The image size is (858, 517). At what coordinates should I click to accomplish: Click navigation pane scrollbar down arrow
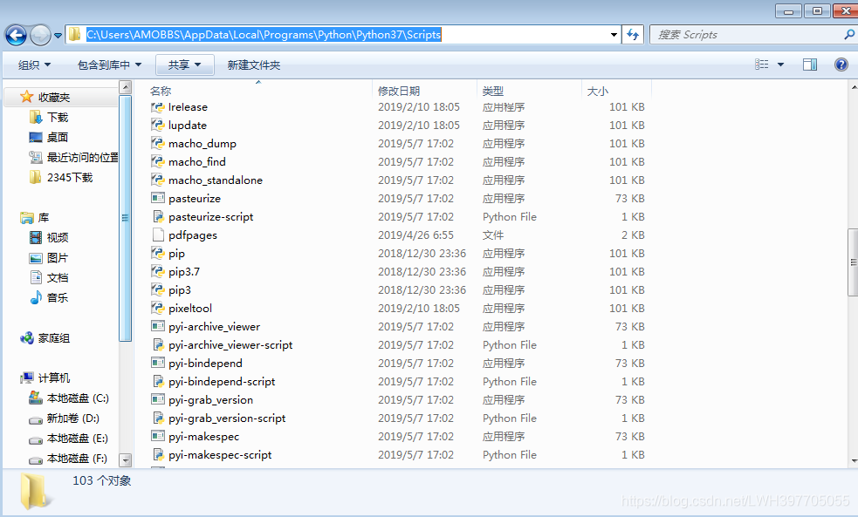[126, 460]
